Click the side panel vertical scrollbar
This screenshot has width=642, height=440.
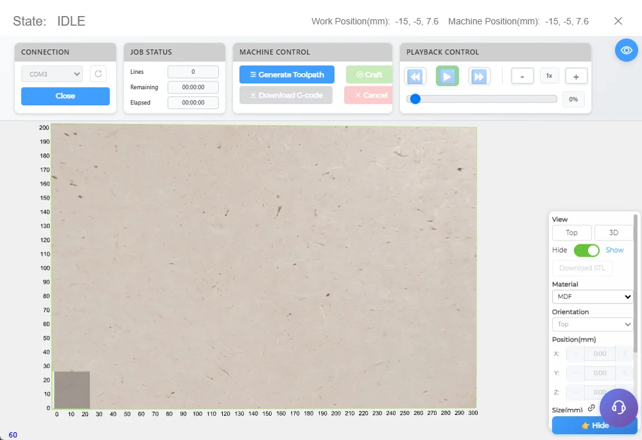pyautogui.click(x=636, y=282)
